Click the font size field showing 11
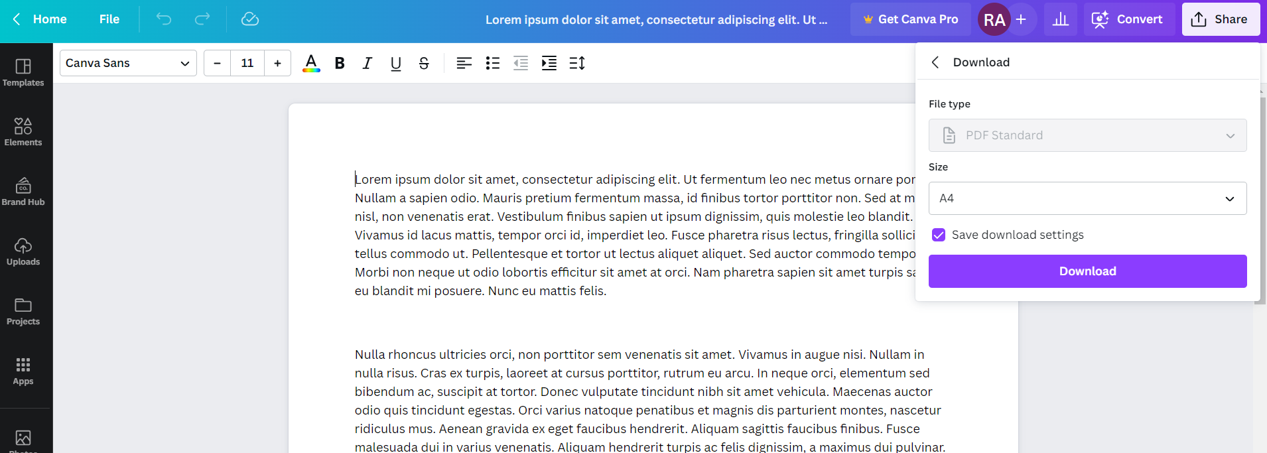This screenshot has height=453, width=1267. 247,63
